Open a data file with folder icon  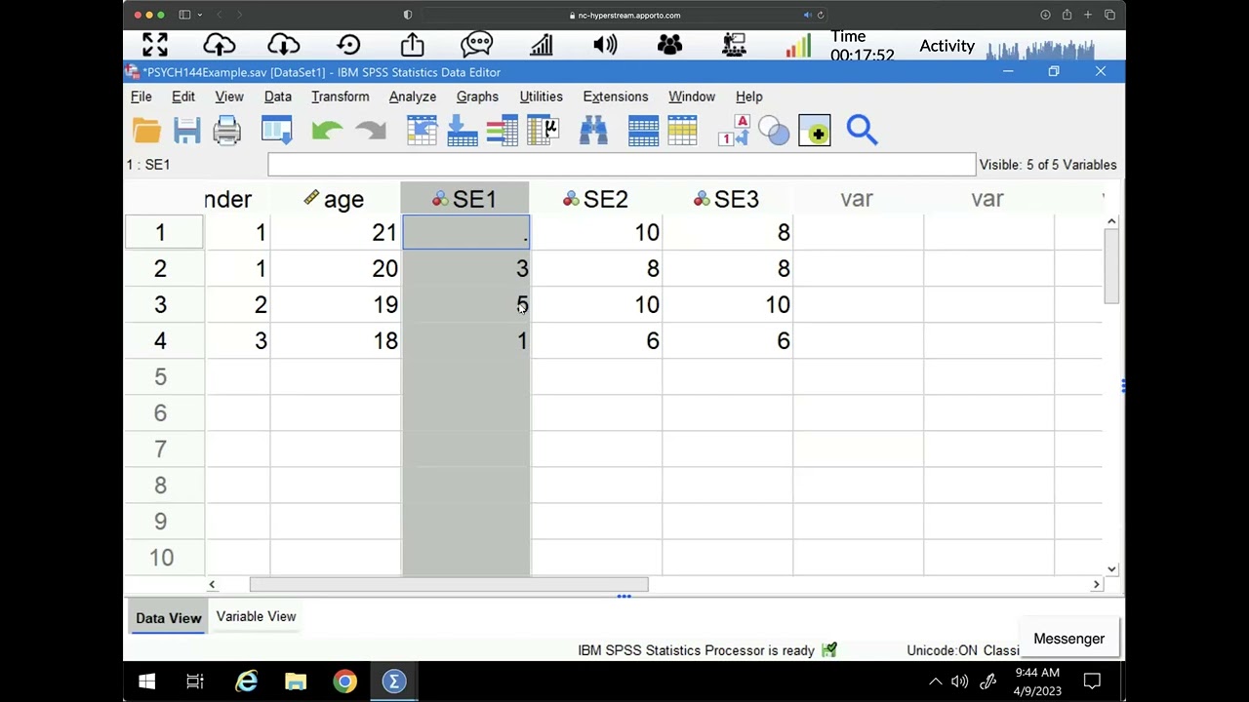(x=146, y=131)
